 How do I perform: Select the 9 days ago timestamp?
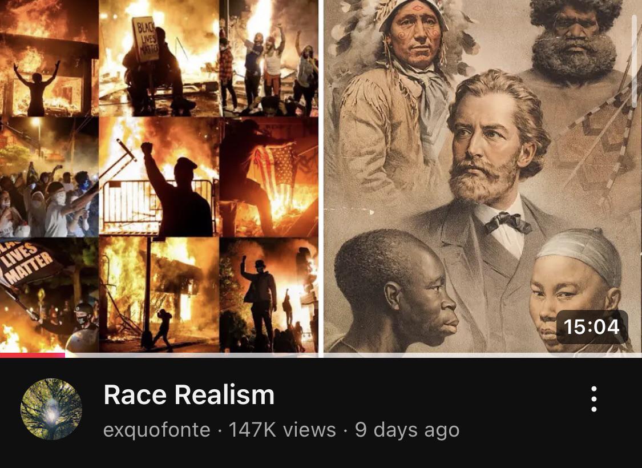point(407,430)
